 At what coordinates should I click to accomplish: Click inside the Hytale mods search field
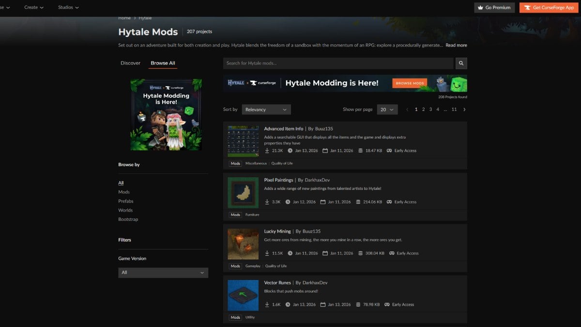coord(339,63)
